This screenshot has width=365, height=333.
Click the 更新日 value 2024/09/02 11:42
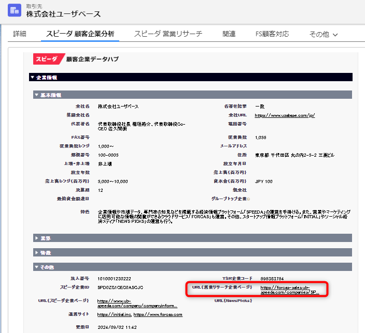tap(117, 327)
